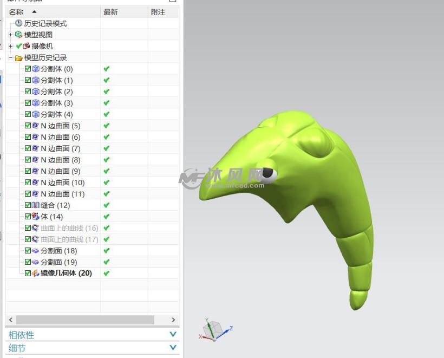This screenshot has height=358, width=444.
Task: Uncheck the 分割体 (2) feature checkbox
Action: (28, 91)
